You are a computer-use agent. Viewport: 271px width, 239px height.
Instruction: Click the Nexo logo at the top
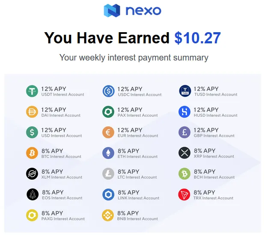132,11
